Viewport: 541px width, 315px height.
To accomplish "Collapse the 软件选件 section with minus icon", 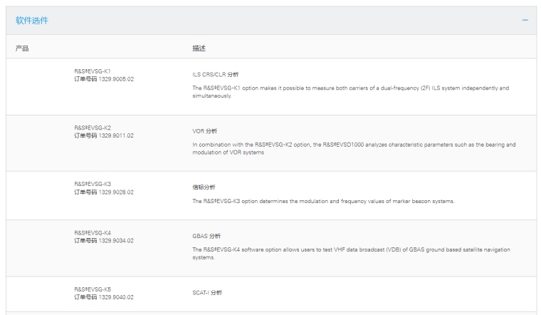I will click(525, 20).
